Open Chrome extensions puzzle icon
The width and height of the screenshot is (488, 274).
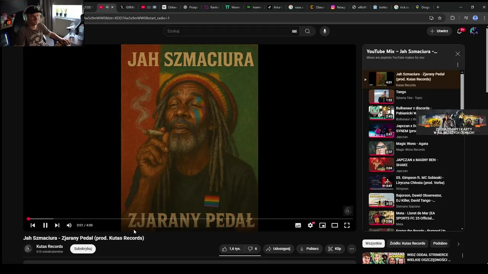(x=453, y=18)
